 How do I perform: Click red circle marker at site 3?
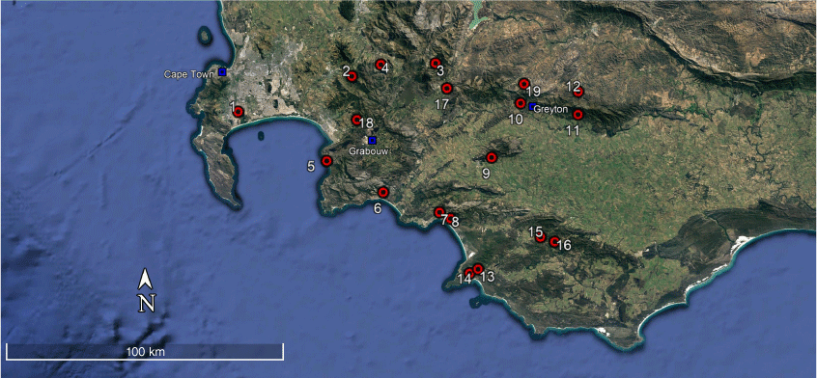(436, 64)
